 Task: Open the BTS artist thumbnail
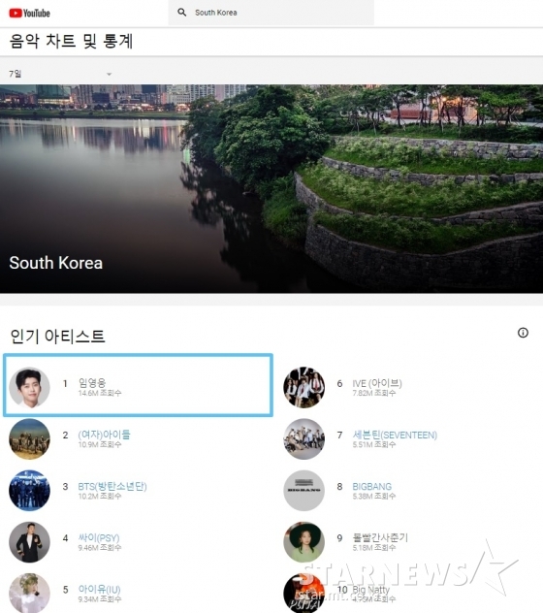29,490
